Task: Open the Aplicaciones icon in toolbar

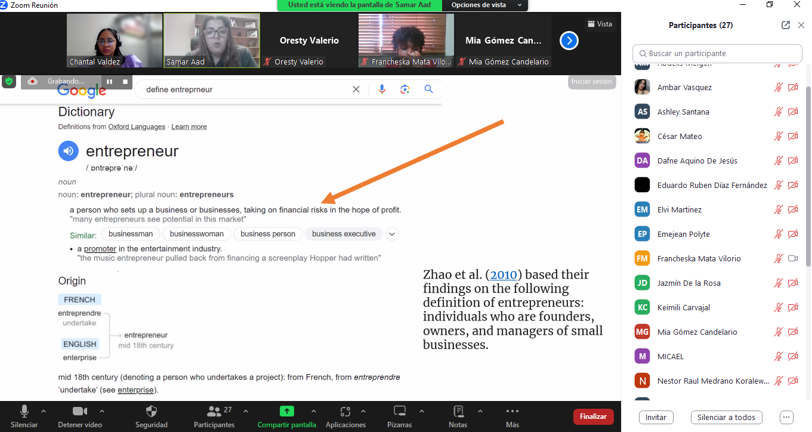Action: (x=345, y=411)
